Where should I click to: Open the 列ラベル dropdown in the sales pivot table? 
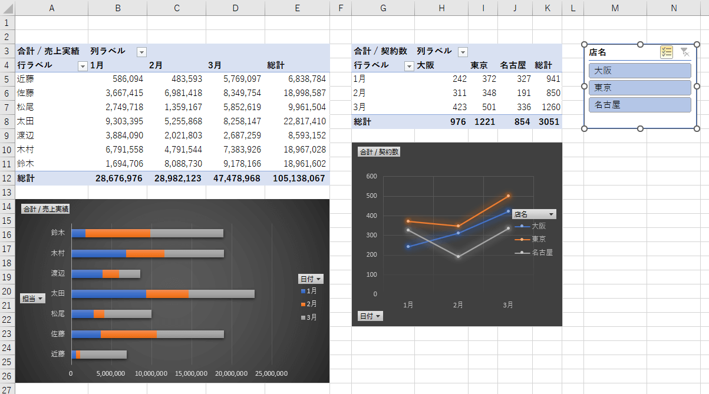[x=141, y=52]
